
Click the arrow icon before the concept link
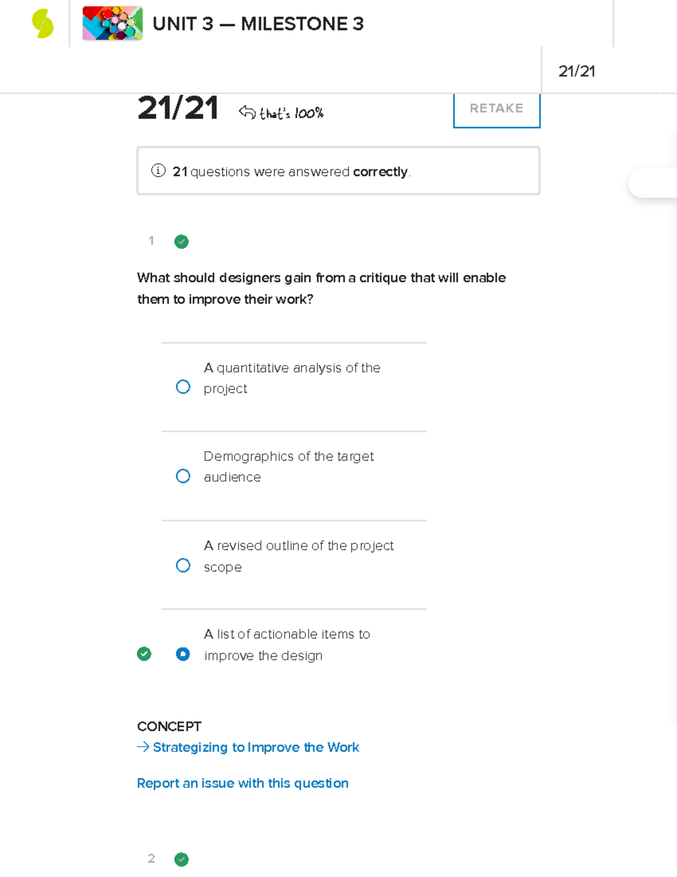pos(142,747)
